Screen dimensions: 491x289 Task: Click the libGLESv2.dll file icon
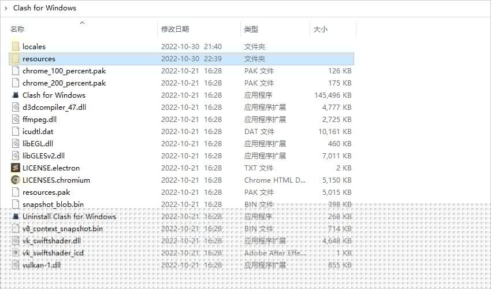pos(16,156)
